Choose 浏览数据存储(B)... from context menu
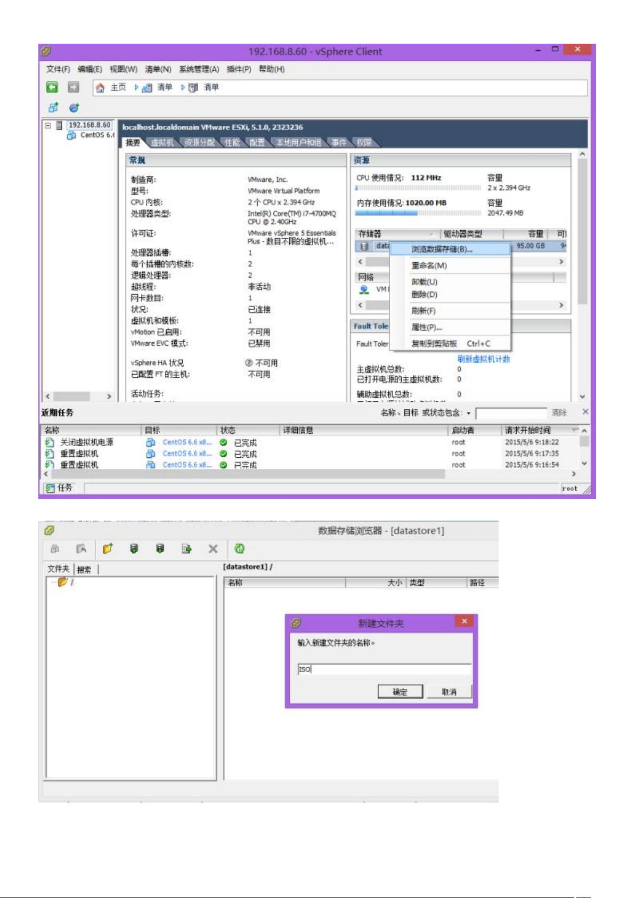The image size is (635, 898). [x=450, y=249]
